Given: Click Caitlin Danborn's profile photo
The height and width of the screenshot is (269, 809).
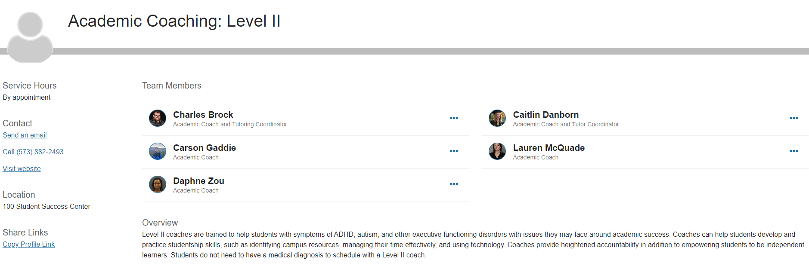Looking at the screenshot, I should coord(497,118).
